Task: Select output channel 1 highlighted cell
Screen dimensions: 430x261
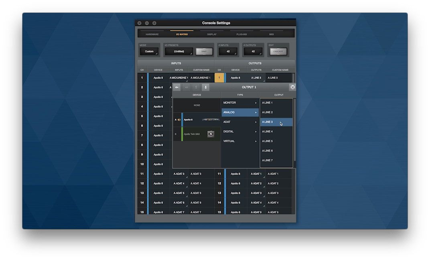Action: click(219, 78)
